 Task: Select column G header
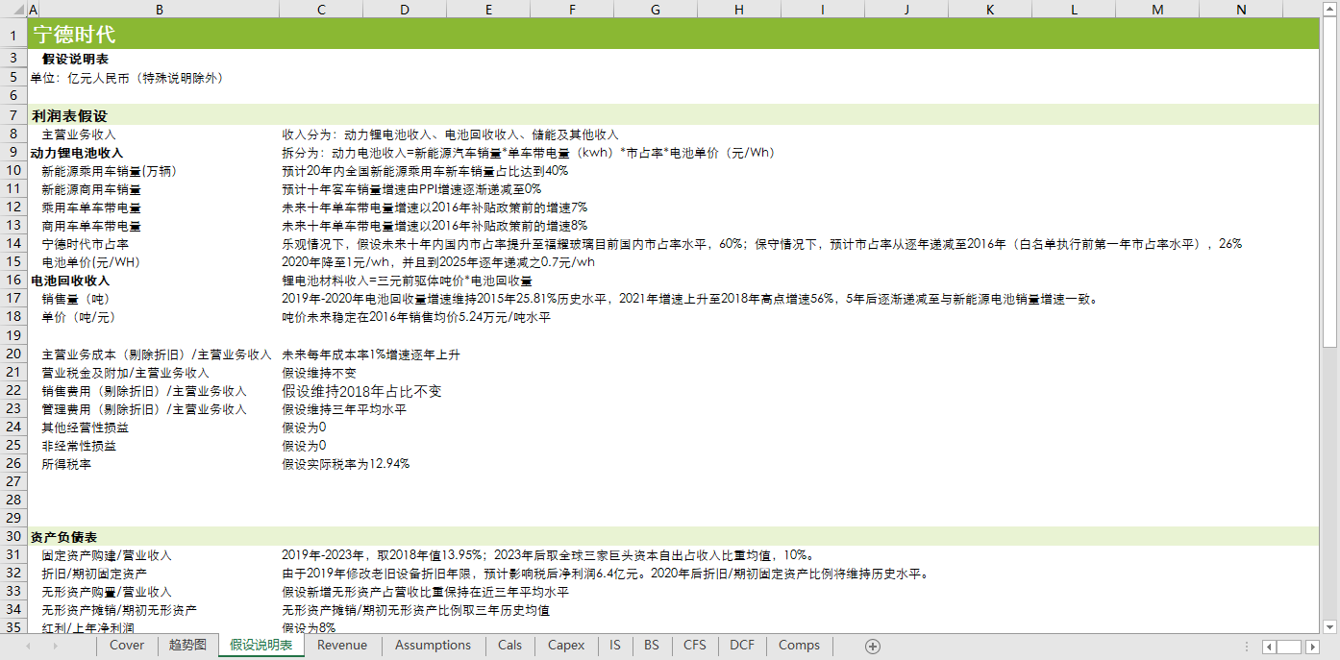pos(656,9)
